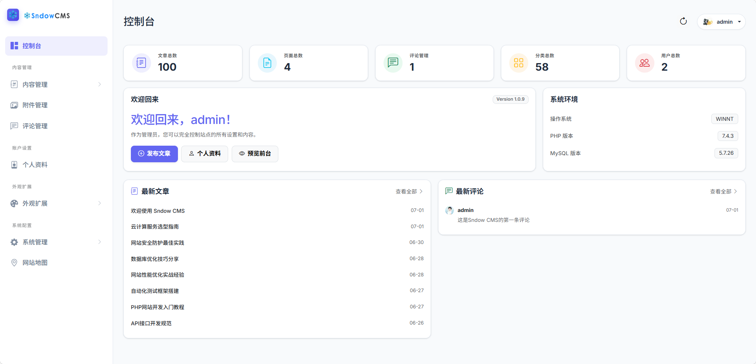Expand the 内容管理 submenu chevron

tap(100, 84)
